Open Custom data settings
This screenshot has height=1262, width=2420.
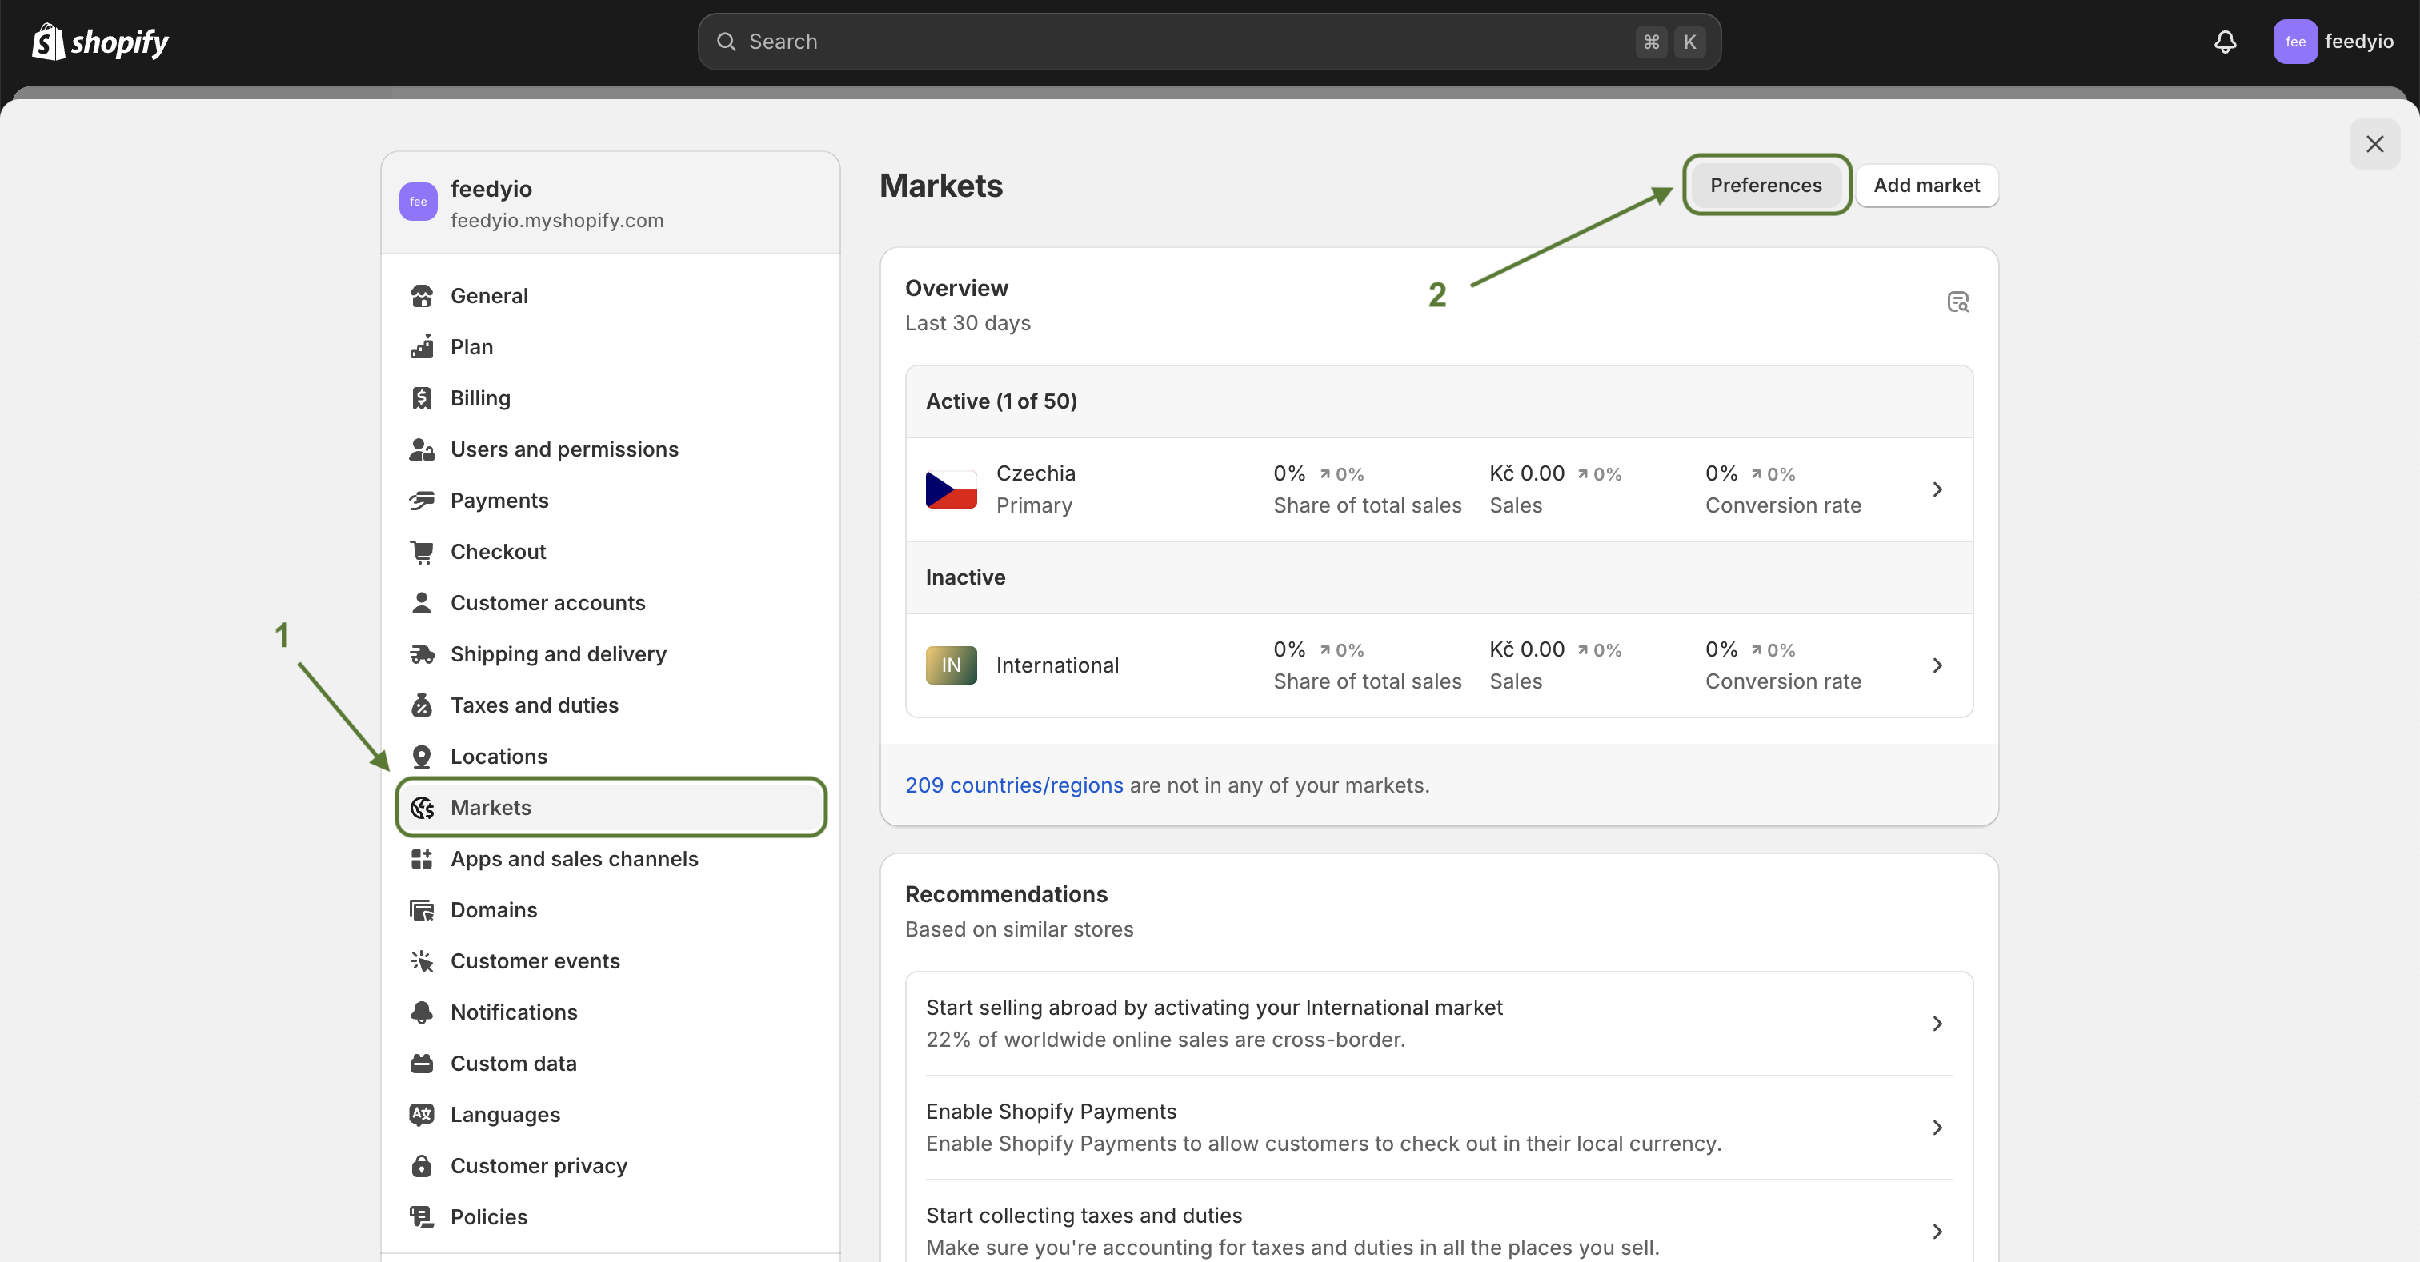(611, 1063)
